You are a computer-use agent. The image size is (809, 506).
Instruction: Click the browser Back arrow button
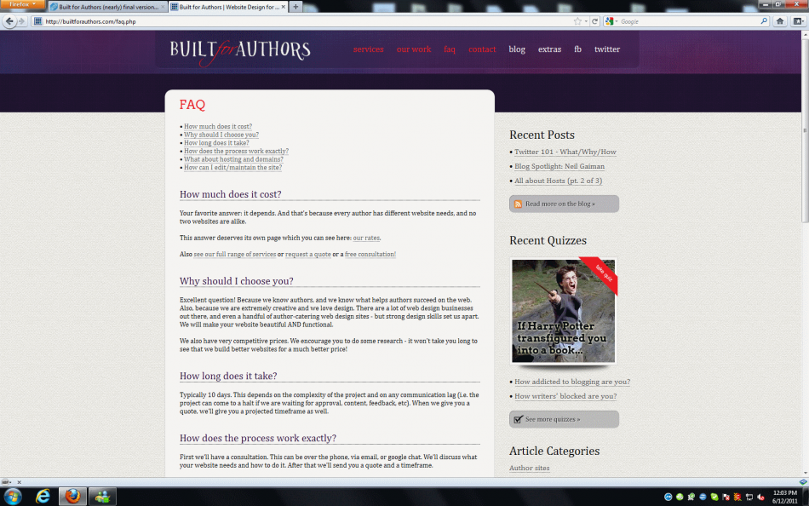[x=9, y=21]
